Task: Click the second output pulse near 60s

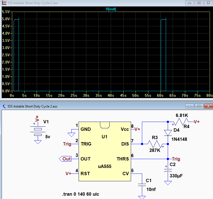Action: [163, 54]
